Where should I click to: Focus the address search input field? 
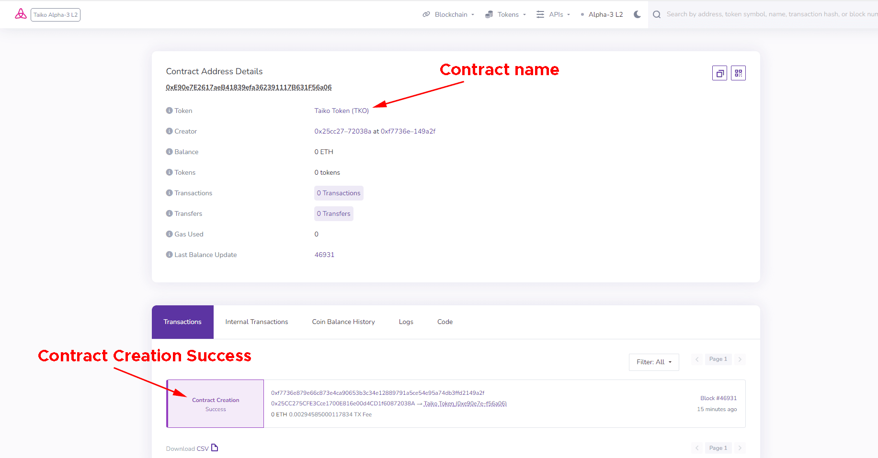tap(771, 14)
